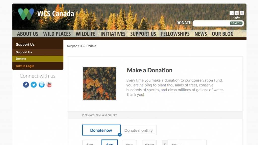Screen dimensions: 258x145
Task: Open the Twitter social icon
Action: tap(34, 85)
